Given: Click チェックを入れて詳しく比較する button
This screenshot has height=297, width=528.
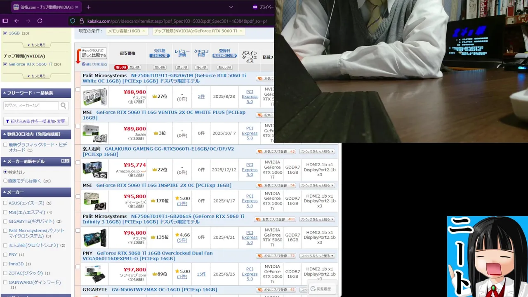Looking at the screenshot, I should click(94, 52).
